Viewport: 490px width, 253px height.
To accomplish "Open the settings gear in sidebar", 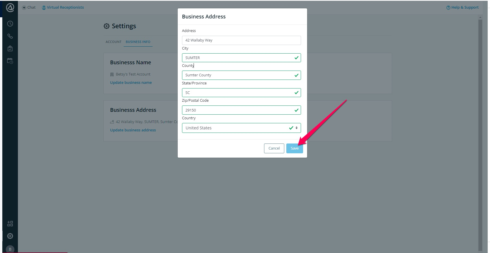I will coord(10,236).
